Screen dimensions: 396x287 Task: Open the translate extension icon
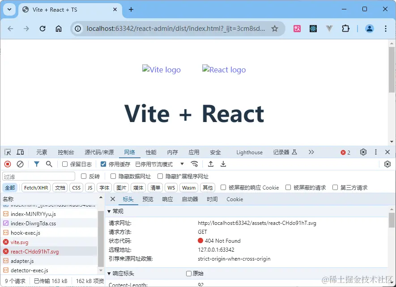(297, 29)
